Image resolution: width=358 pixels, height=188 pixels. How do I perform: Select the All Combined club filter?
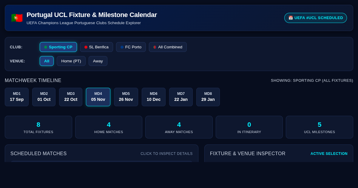(168, 47)
